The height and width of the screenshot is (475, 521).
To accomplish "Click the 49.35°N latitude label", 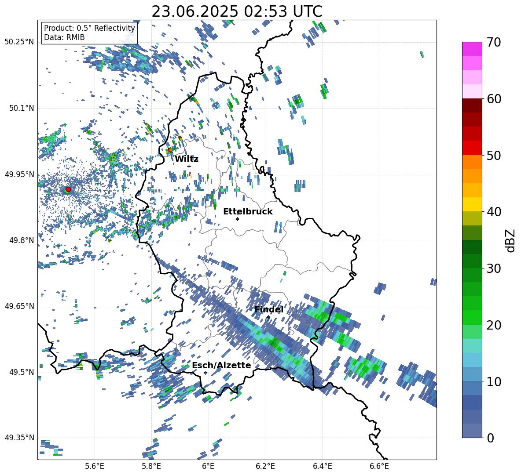I will (x=19, y=438).
